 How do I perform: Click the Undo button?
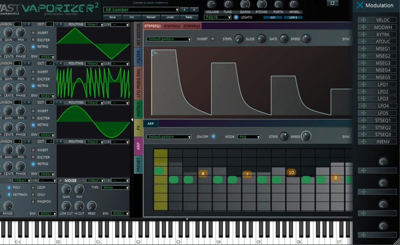point(170,17)
